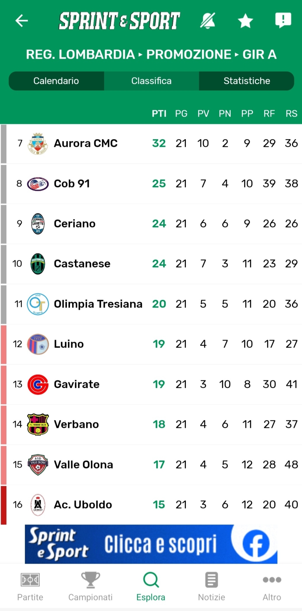Click the Sprint e Sport Facebook banner

pos(151,544)
